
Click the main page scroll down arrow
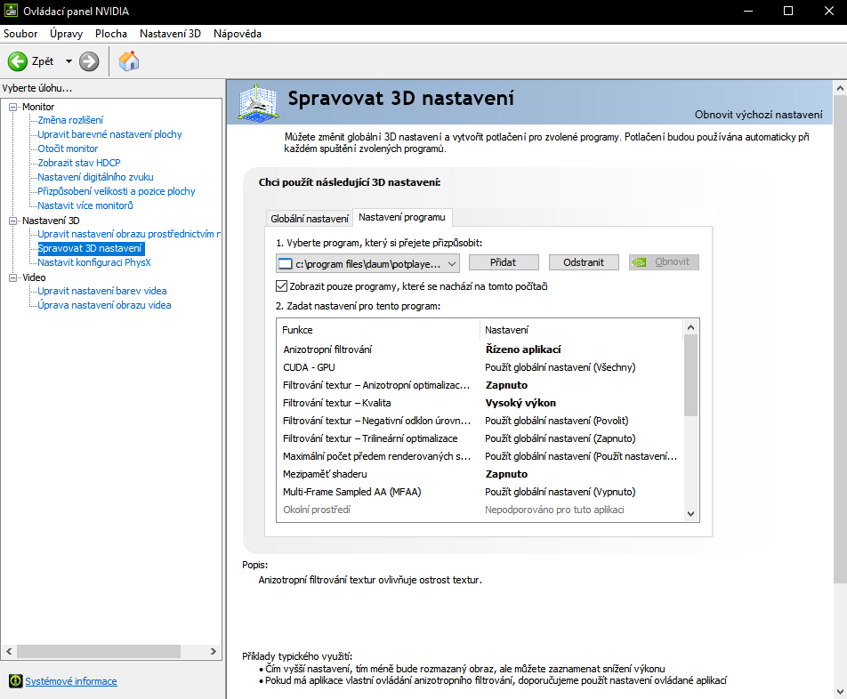(840, 692)
